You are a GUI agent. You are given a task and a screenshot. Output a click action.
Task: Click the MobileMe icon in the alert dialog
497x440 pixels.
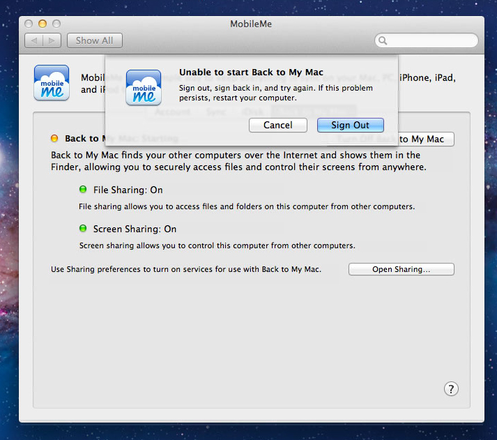tap(144, 87)
